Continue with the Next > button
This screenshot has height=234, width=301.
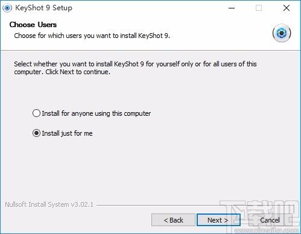(x=218, y=220)
